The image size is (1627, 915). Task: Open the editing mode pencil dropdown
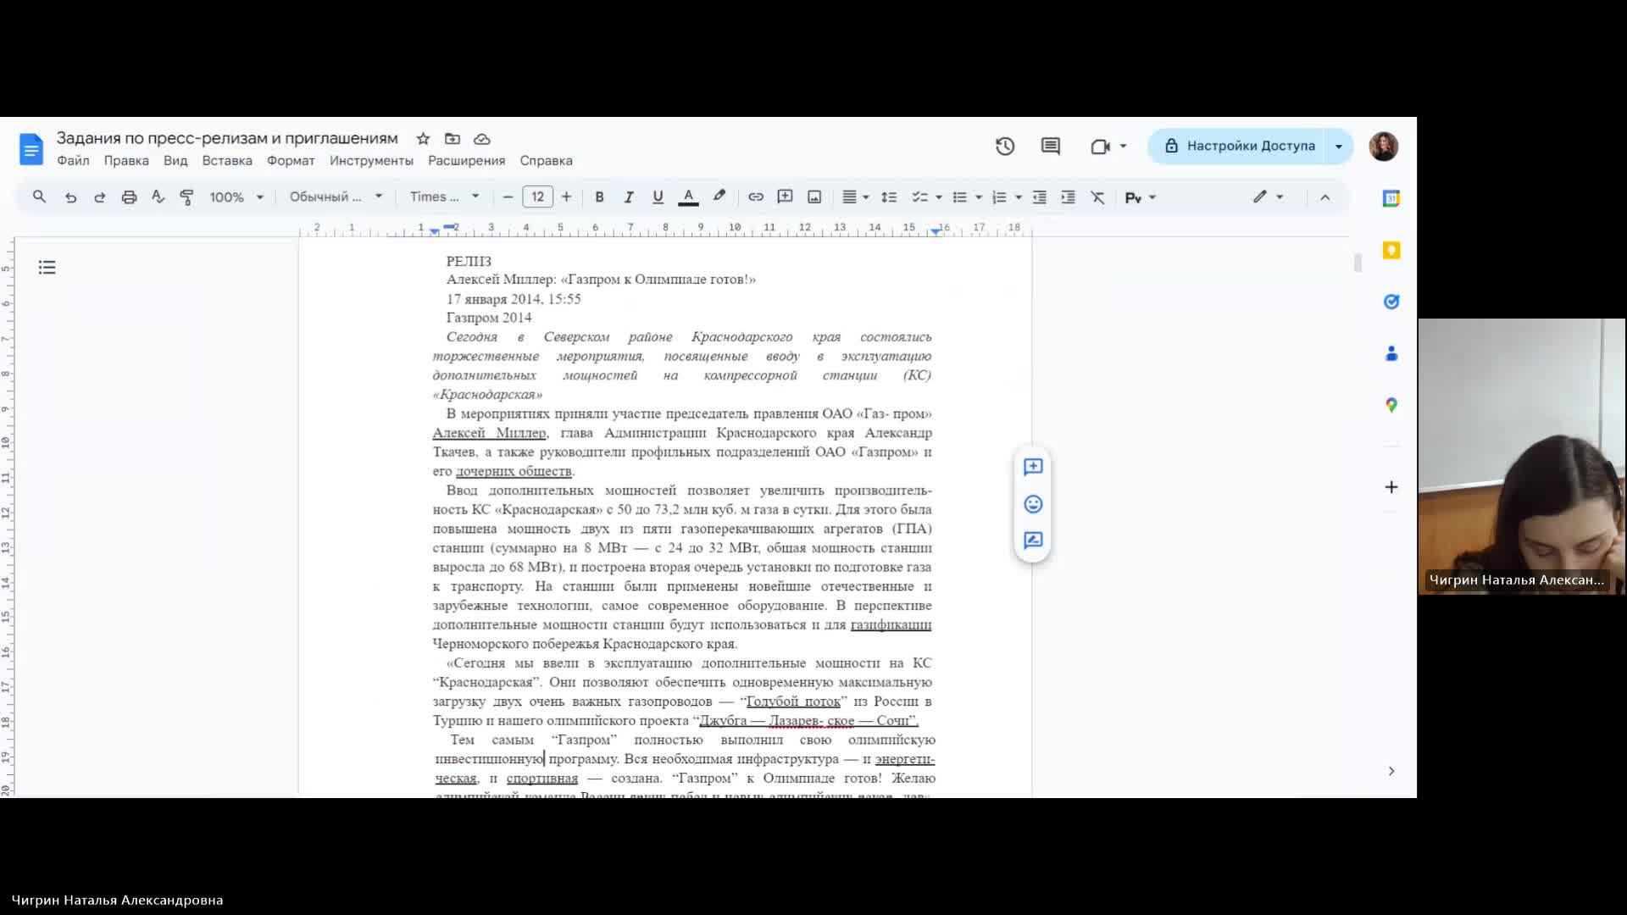(x=1269, y=197)
